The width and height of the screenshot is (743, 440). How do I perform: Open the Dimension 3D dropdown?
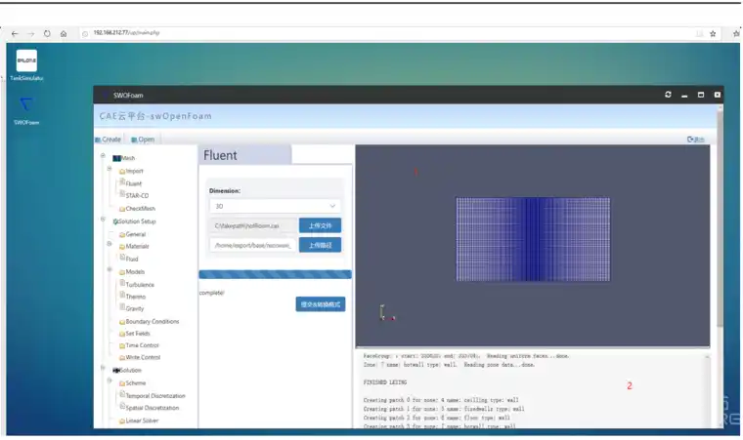coord(275,206)
